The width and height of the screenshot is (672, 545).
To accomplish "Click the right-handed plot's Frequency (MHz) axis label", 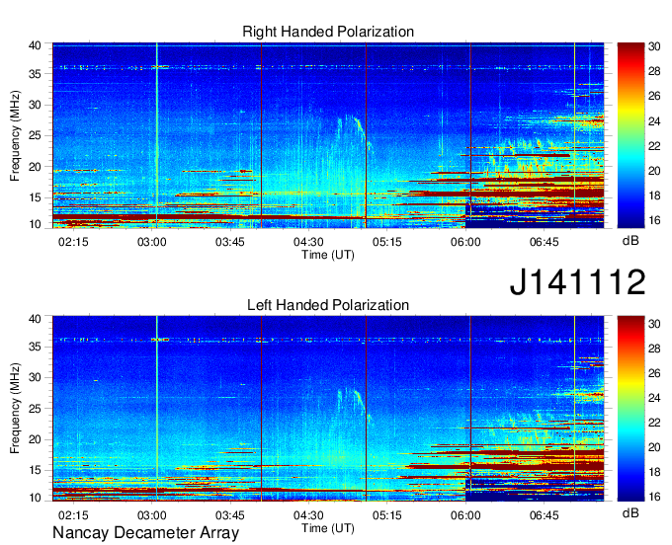I will (15, 135).
